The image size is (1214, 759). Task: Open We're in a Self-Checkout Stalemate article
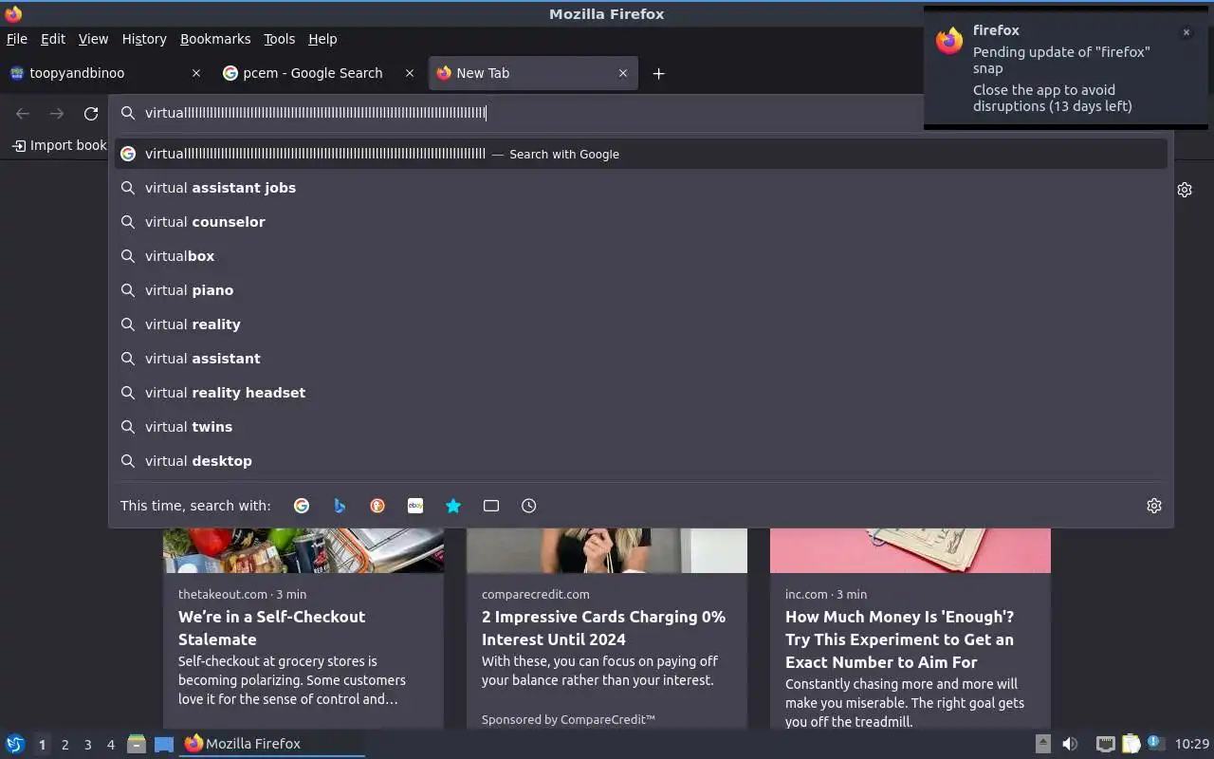click(271, 628)
